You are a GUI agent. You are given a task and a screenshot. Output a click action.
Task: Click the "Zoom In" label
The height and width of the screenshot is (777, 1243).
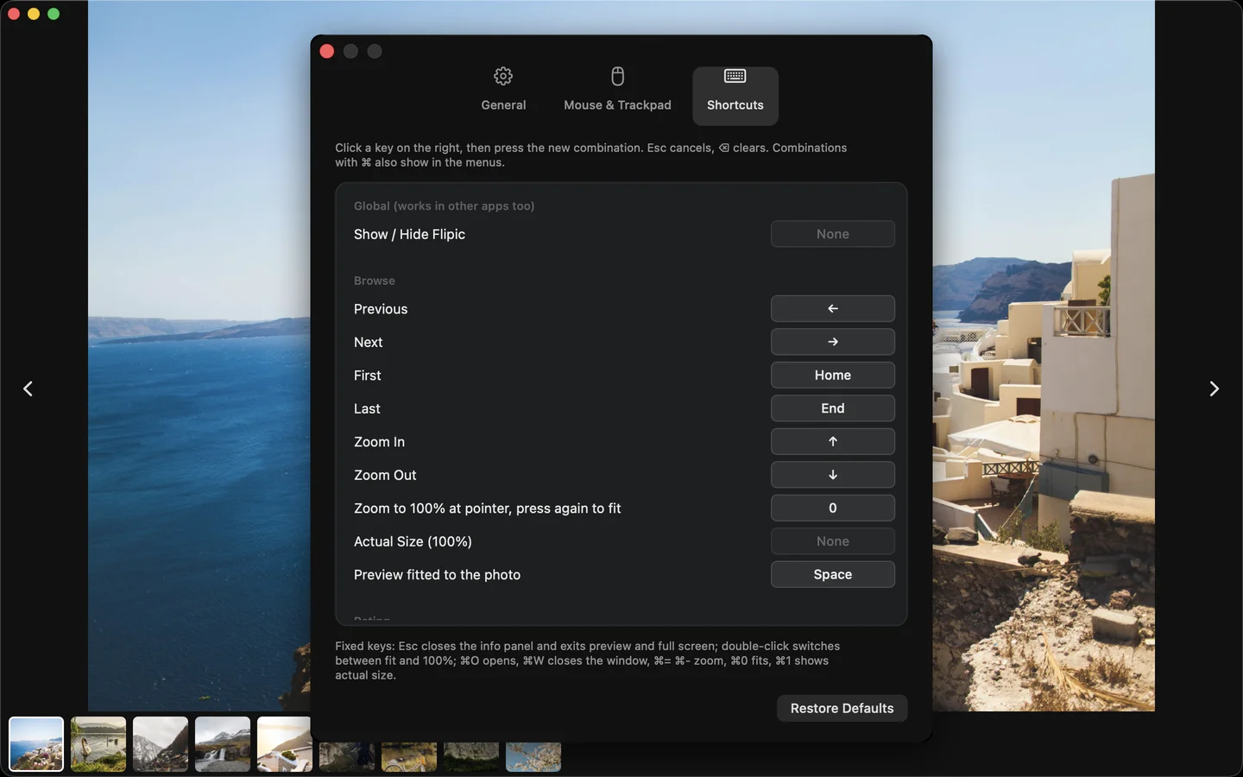pos(379,442)
